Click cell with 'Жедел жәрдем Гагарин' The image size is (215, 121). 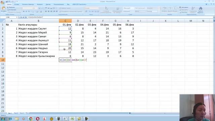point(38,52)
